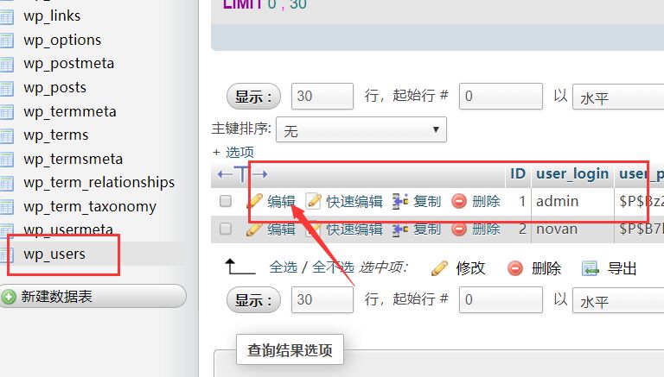Check the checkbox for the admin row
The width and height of the screenshot is (664, 377).
(x=226, y=201)
